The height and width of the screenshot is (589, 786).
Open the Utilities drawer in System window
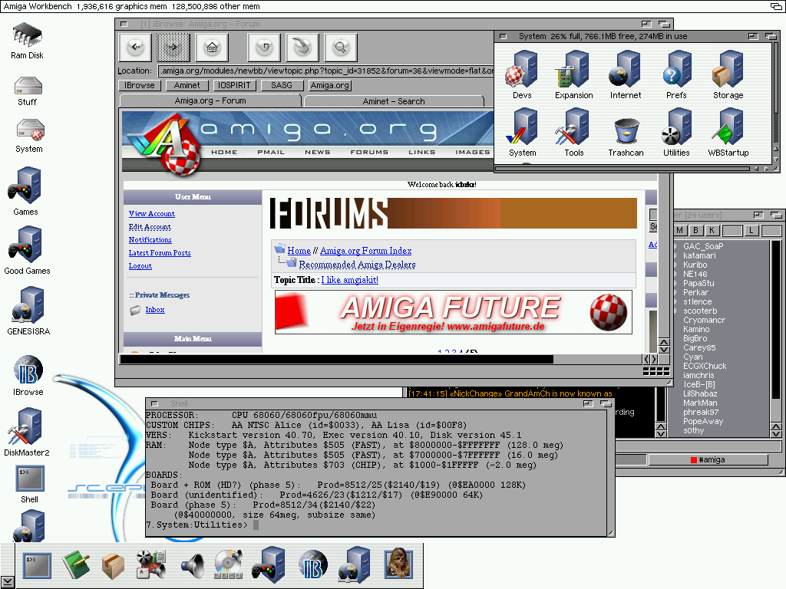click(x=676, y=133)
